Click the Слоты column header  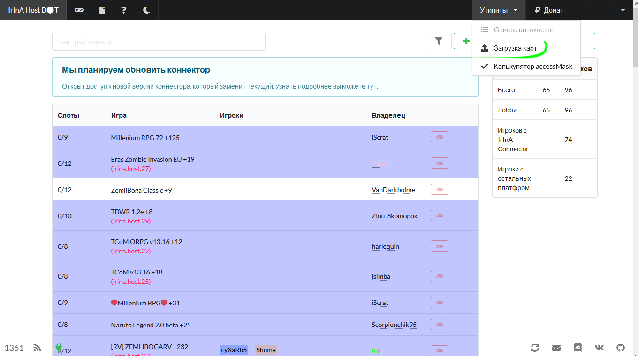(x=68, y=115)
